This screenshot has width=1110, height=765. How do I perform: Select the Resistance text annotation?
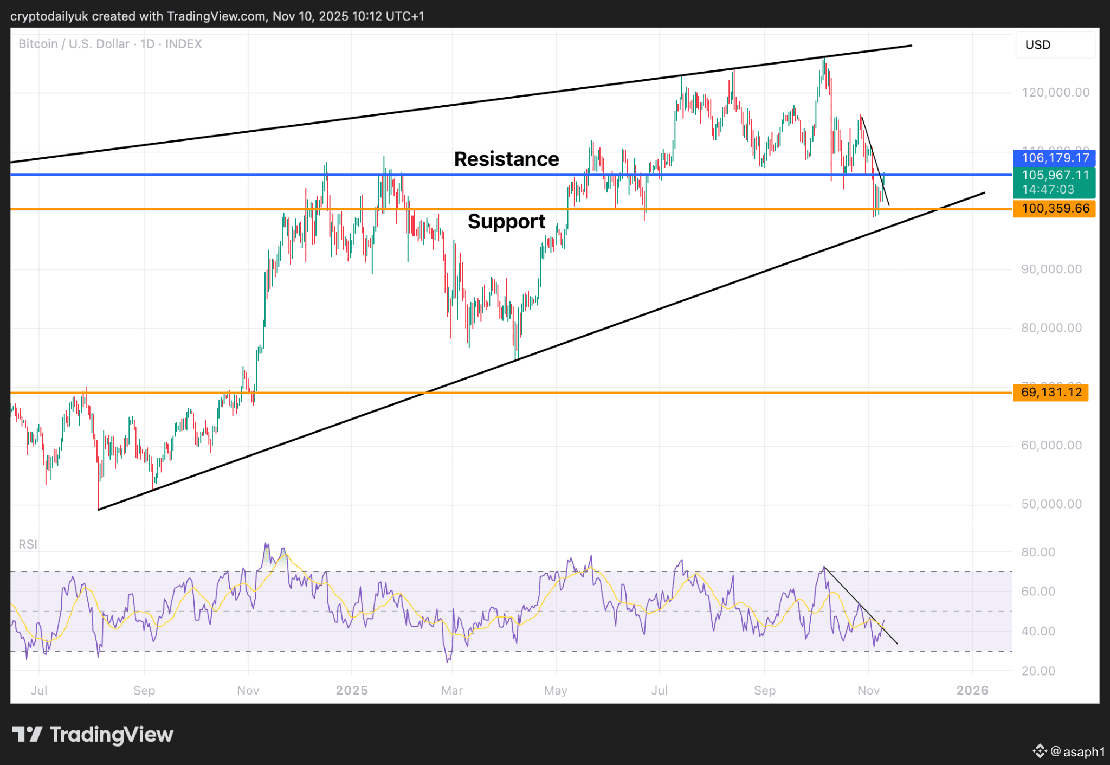pos(506,159)
